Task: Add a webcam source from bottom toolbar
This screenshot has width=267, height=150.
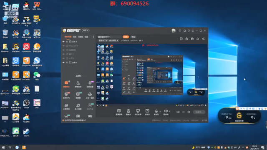Action: 128,112
